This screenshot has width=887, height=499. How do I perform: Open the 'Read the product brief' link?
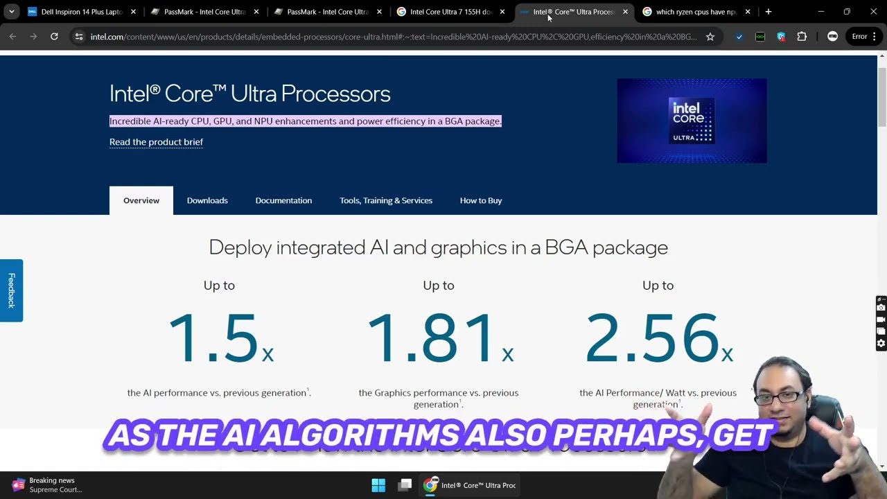pos(156,142)
